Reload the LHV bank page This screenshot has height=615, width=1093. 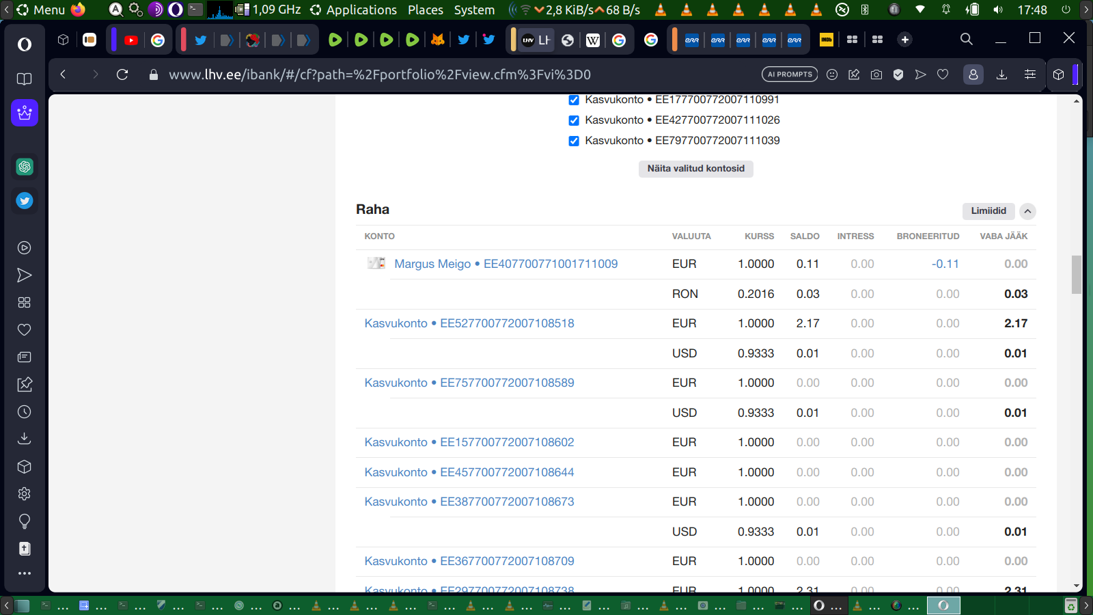[122, 74]
